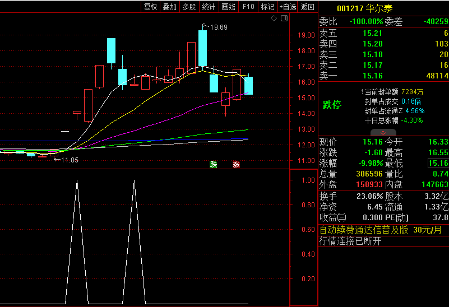The image size is (449, 307).
Task: Click 封单占成交 value 0.16倍
Action: click(x=411, y=101)
